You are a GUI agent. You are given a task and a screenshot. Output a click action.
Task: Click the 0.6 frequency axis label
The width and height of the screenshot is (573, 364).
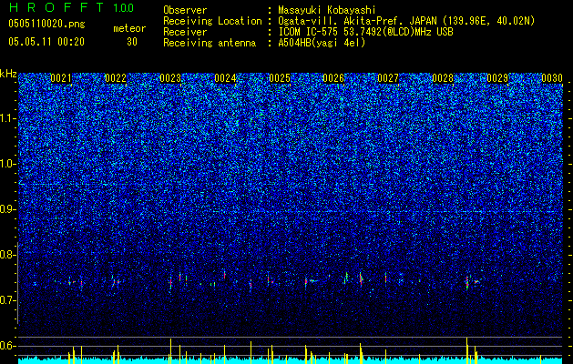8,346
